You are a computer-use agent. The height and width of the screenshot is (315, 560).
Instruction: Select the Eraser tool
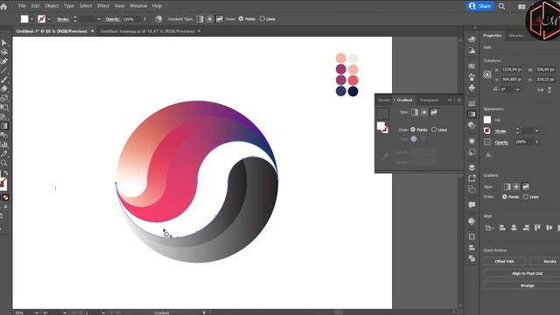tap(4, 89)
